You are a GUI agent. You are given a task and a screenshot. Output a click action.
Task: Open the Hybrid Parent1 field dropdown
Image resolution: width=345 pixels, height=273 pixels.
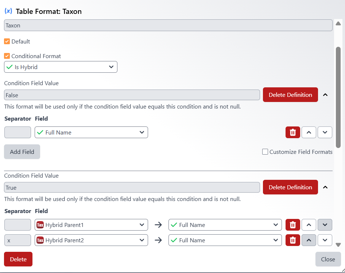(91, 225)
